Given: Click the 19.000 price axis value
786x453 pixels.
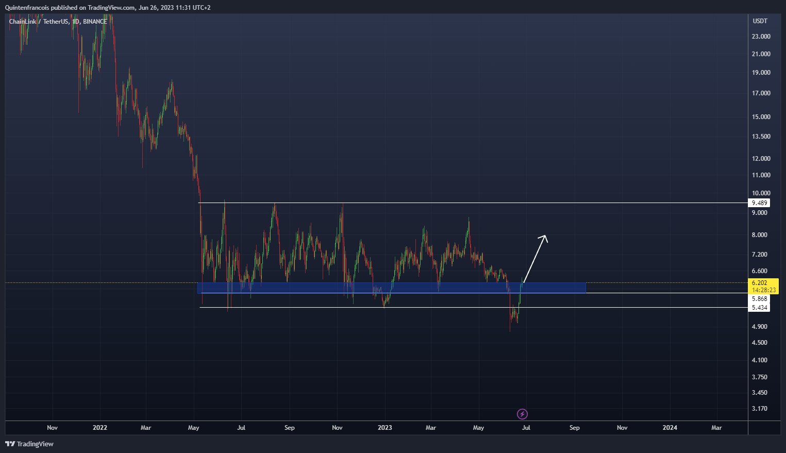Looking at the screenshot, I should pos(761,73).
